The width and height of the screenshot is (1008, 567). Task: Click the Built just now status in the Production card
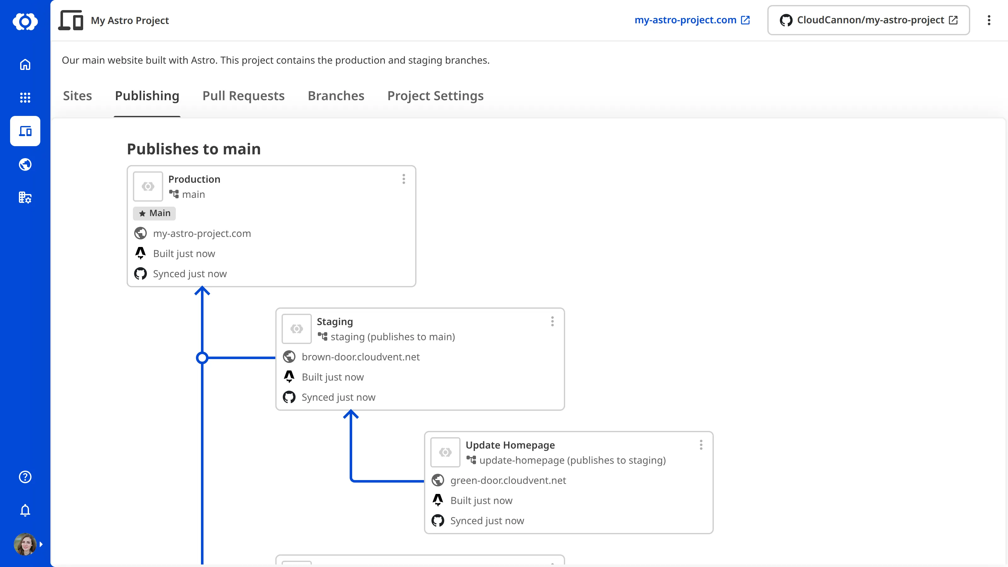coord(184,254)
